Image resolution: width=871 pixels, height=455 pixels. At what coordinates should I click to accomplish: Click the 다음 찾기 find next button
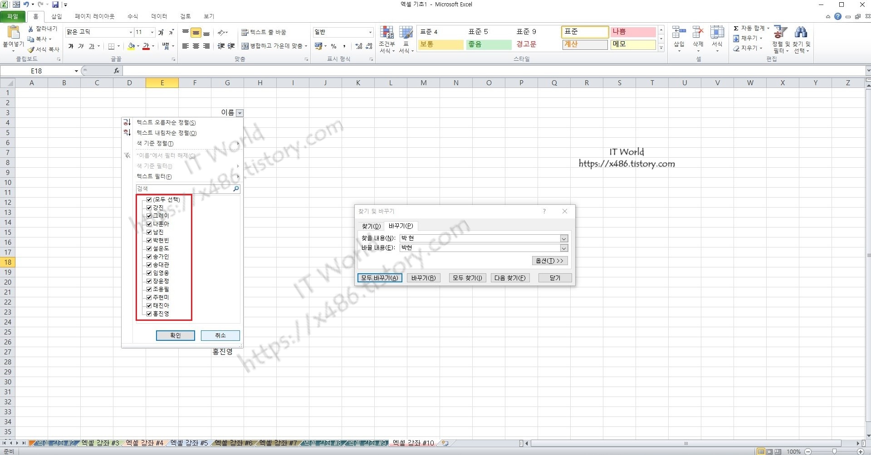pyautogui.click(x=510, y=278)
